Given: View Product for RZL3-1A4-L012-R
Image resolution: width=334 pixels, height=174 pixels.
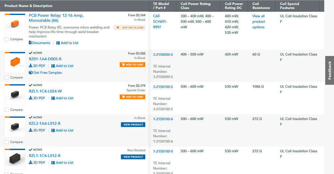Looking at the screenshot, I should 133,125.
